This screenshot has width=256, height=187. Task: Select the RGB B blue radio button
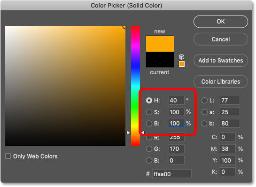[x=149, y=160]
